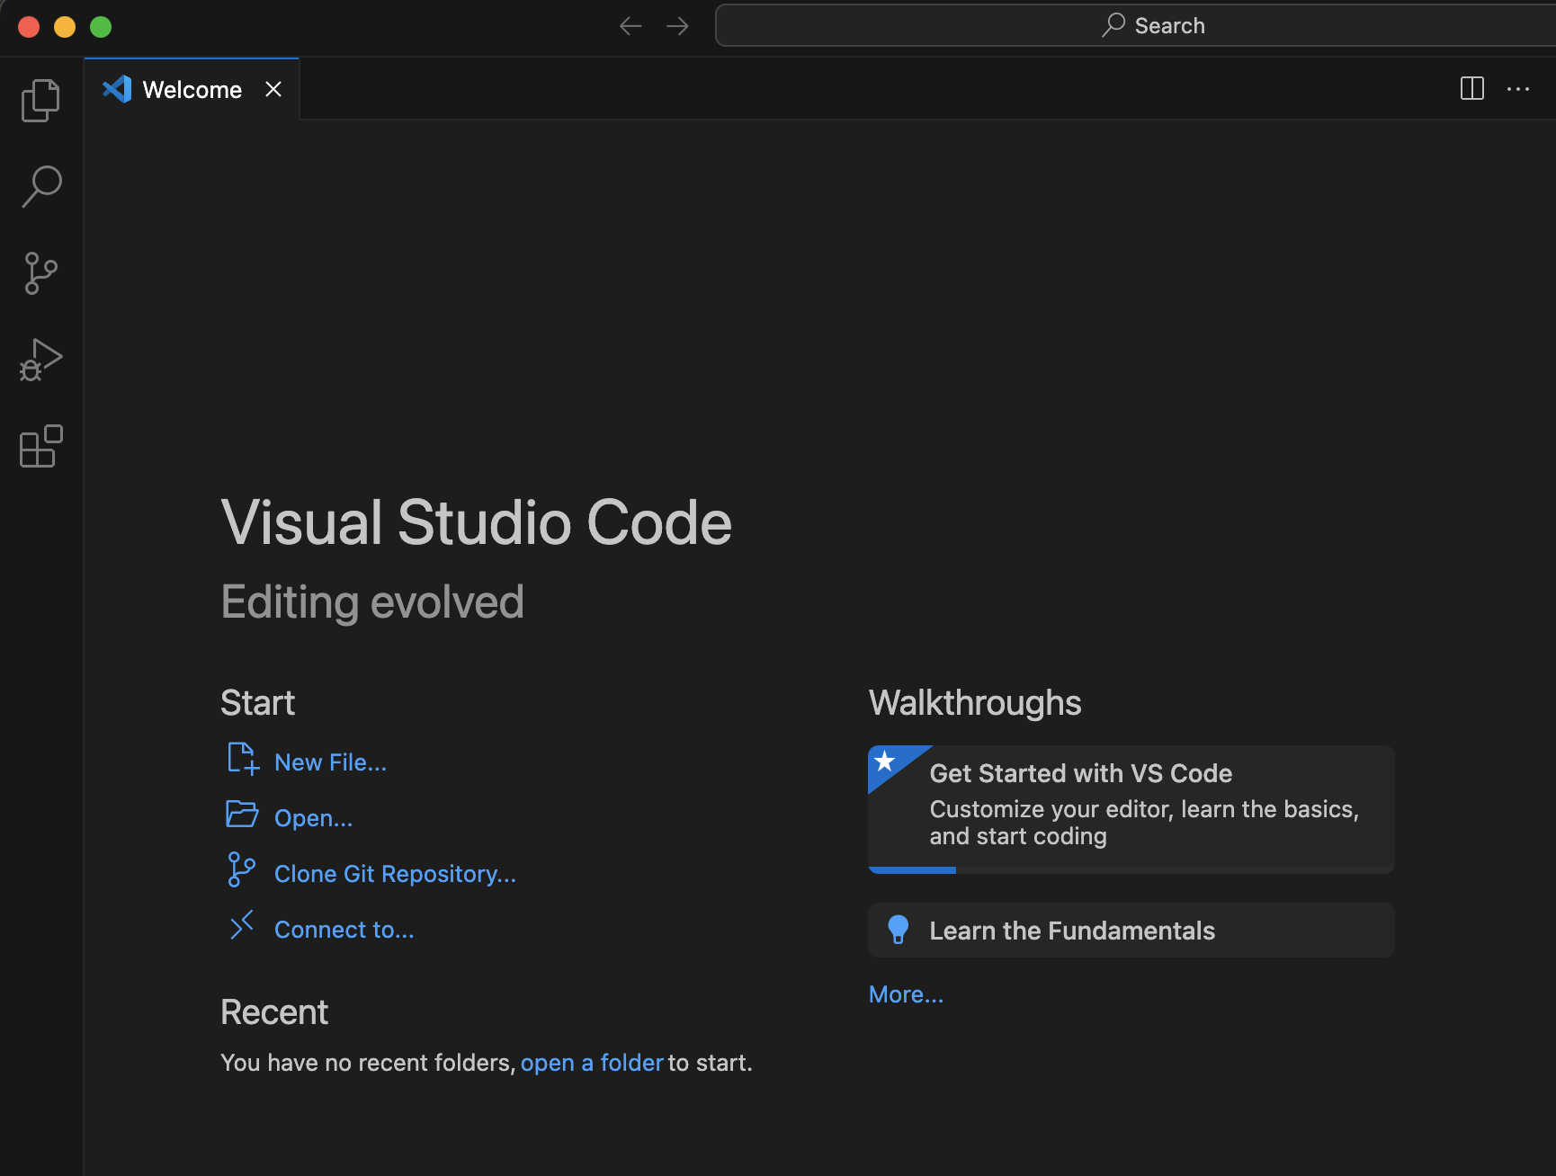Click the New File... link
Image resolution: width=1556 pixels, height=1176 pixels.
330,762
